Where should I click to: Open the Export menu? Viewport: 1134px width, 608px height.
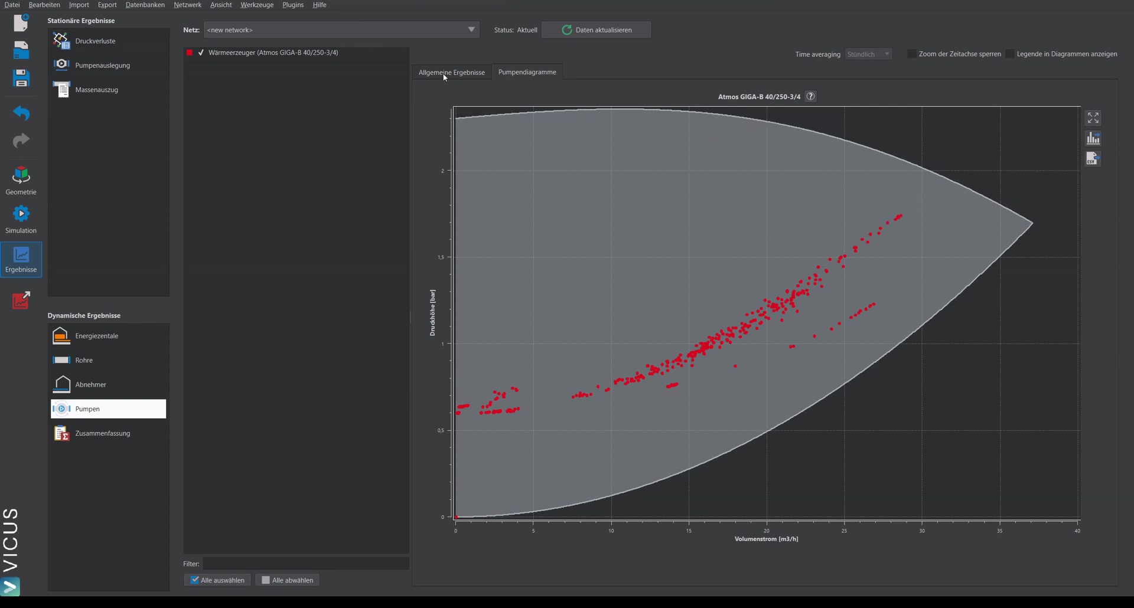tap(107, 5)
